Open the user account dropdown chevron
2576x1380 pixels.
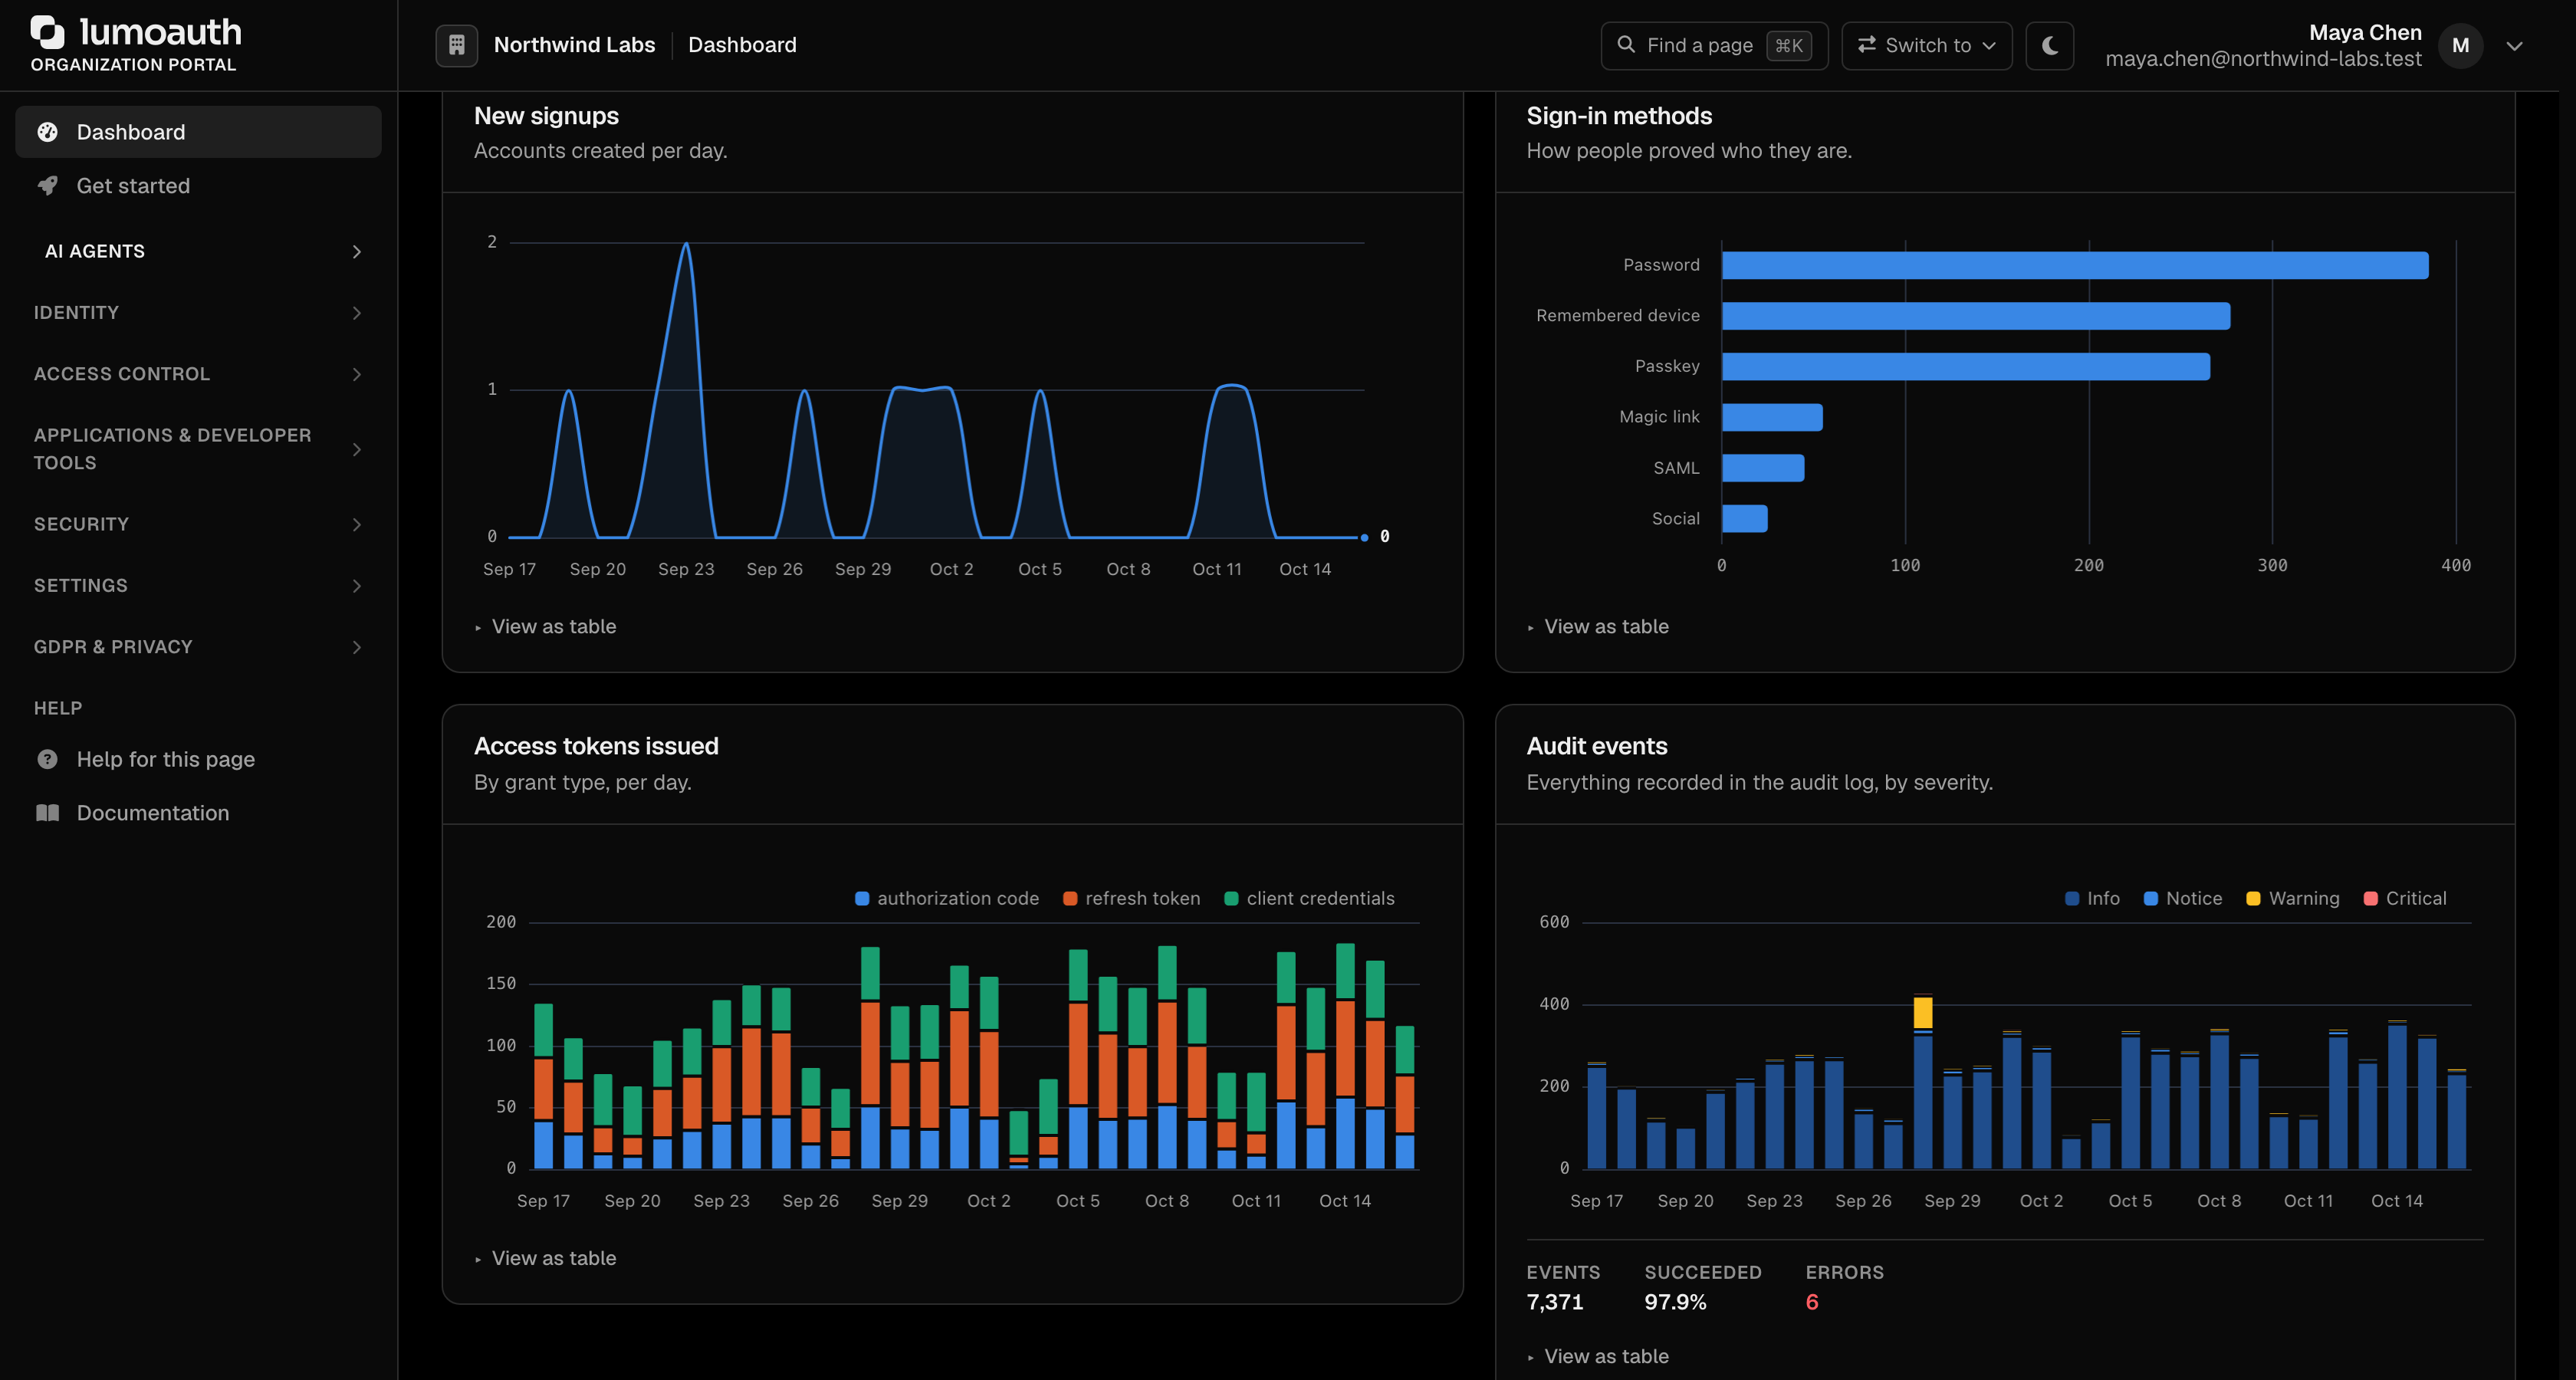tap(2514, 45)
